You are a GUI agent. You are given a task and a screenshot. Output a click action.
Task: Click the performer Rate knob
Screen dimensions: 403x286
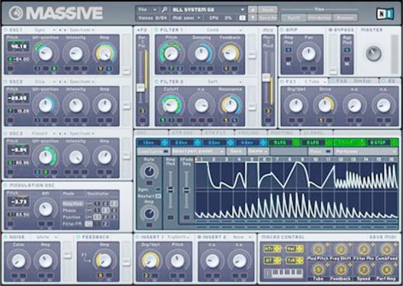click(x=149, y=171)
